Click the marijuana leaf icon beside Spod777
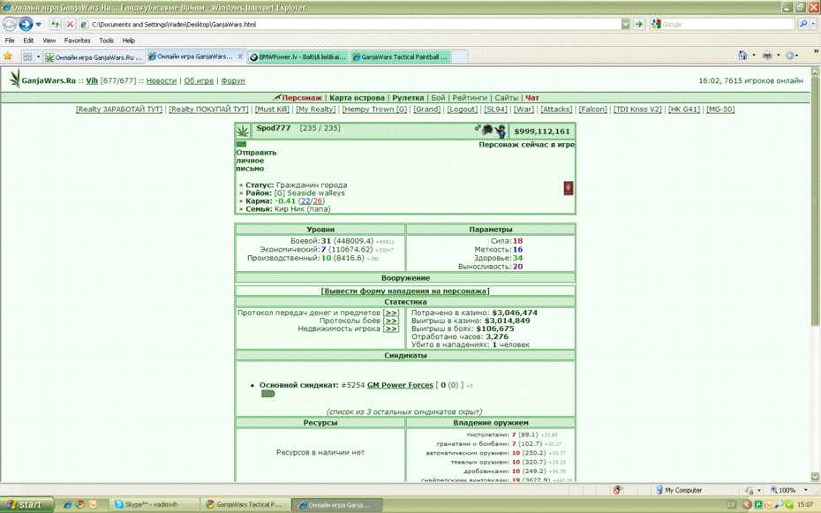 (x=243, y=131)
